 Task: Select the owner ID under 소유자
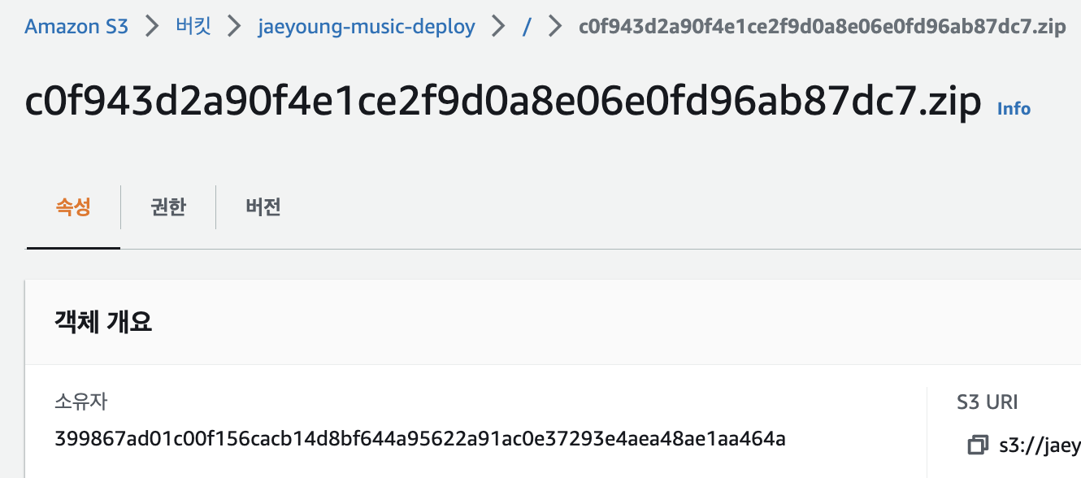click(x=419, y=438)
